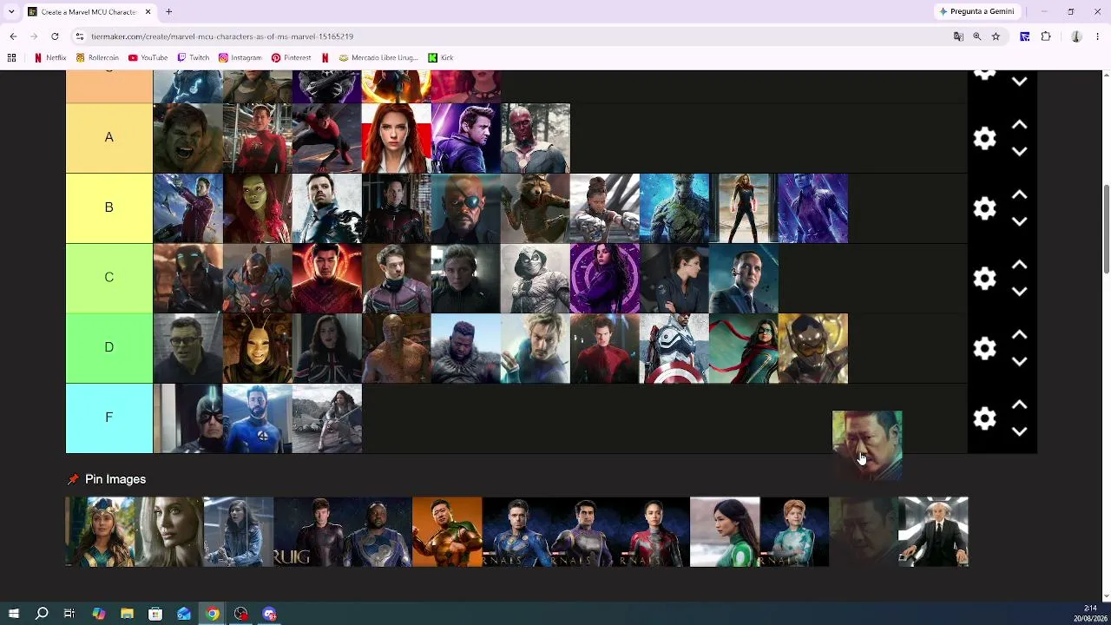This screenshot has width=1111, height=625.
Task: Click the Pregunta a Gemini button
Action: click(977, 11)
